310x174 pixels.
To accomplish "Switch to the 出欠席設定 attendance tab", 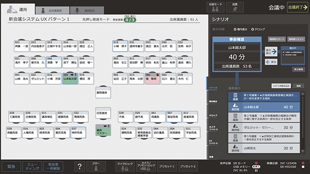I will tap(53, 11).
